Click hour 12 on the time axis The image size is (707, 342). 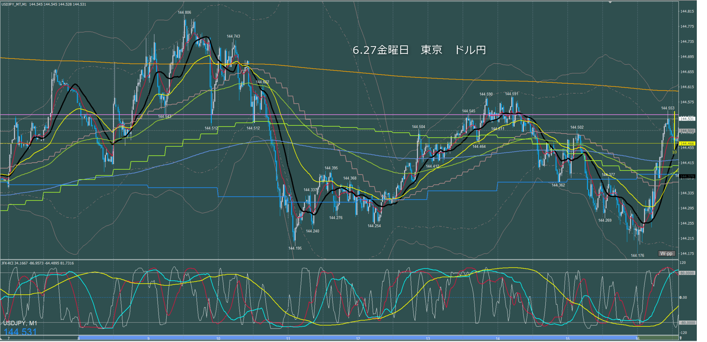[358, 338]
